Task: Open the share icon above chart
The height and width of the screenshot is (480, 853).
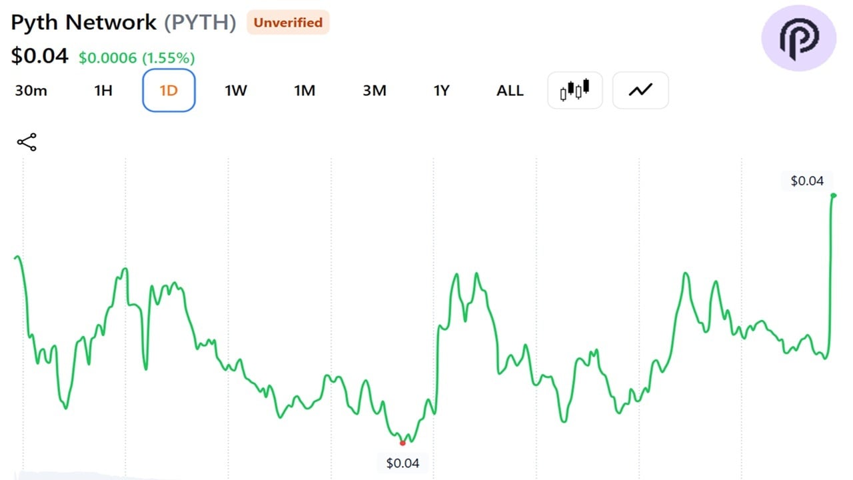Action: click(27, 142)
